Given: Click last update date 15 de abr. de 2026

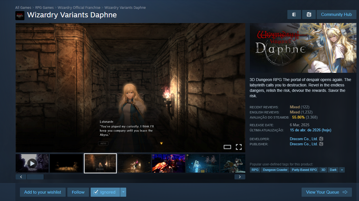Looking at the screenshot, I should (310, 130).
